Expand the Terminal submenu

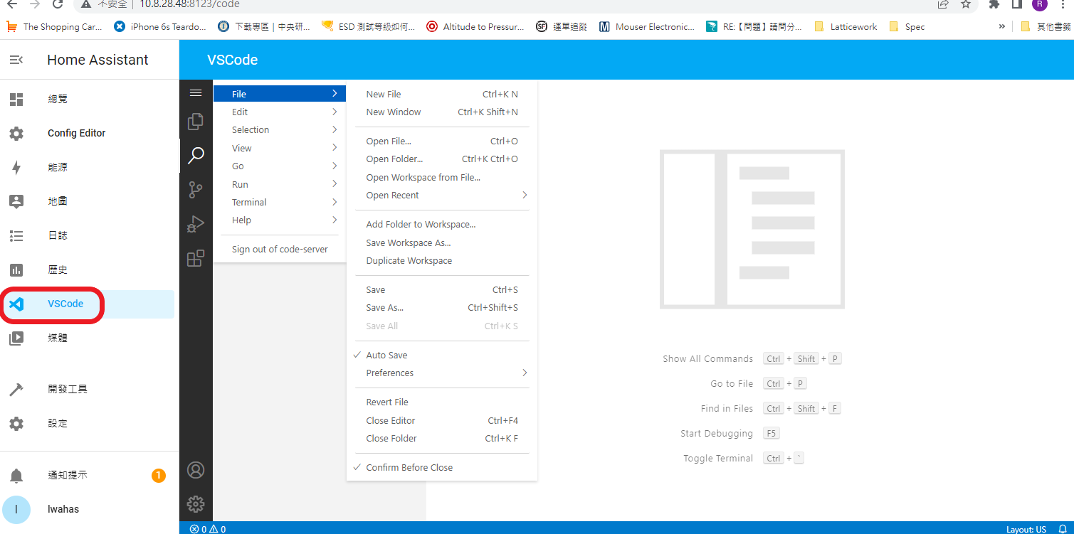tap(280, 202)
